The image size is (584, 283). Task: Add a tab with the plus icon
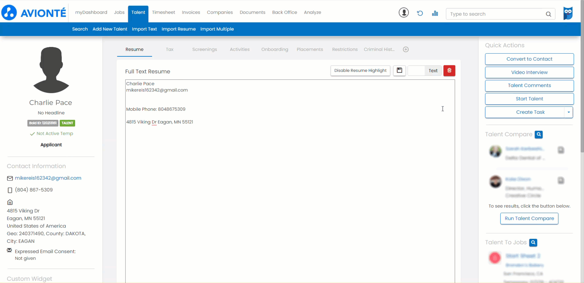[x=406, y=49]
